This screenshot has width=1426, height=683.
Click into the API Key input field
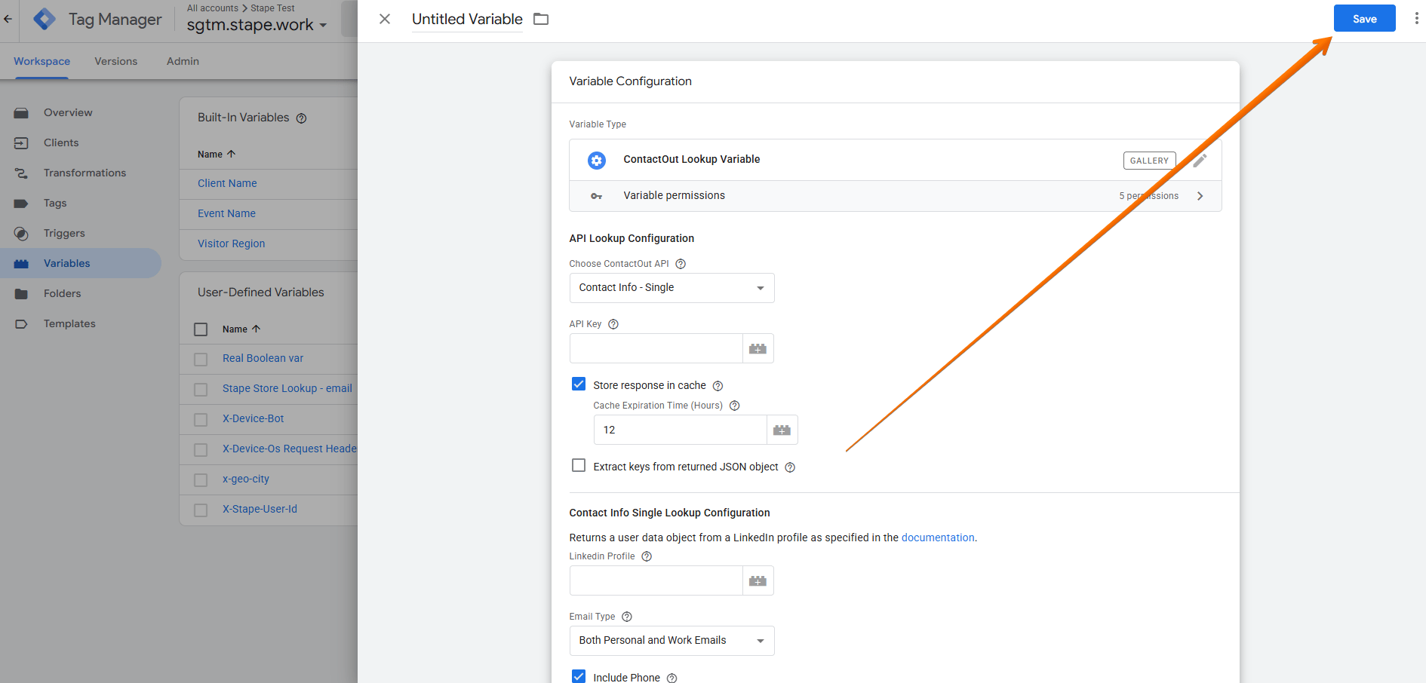656,348
